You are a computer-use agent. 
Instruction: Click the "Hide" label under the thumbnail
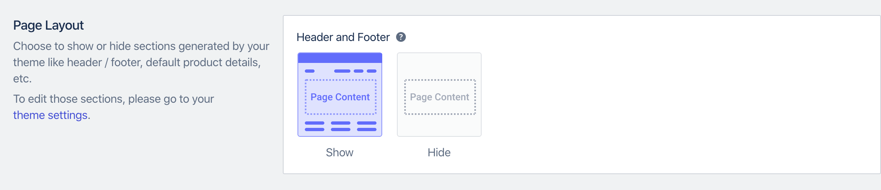point(439,153)
